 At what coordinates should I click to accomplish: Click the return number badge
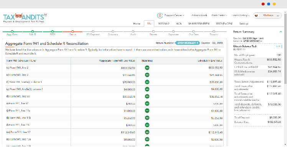187,43
